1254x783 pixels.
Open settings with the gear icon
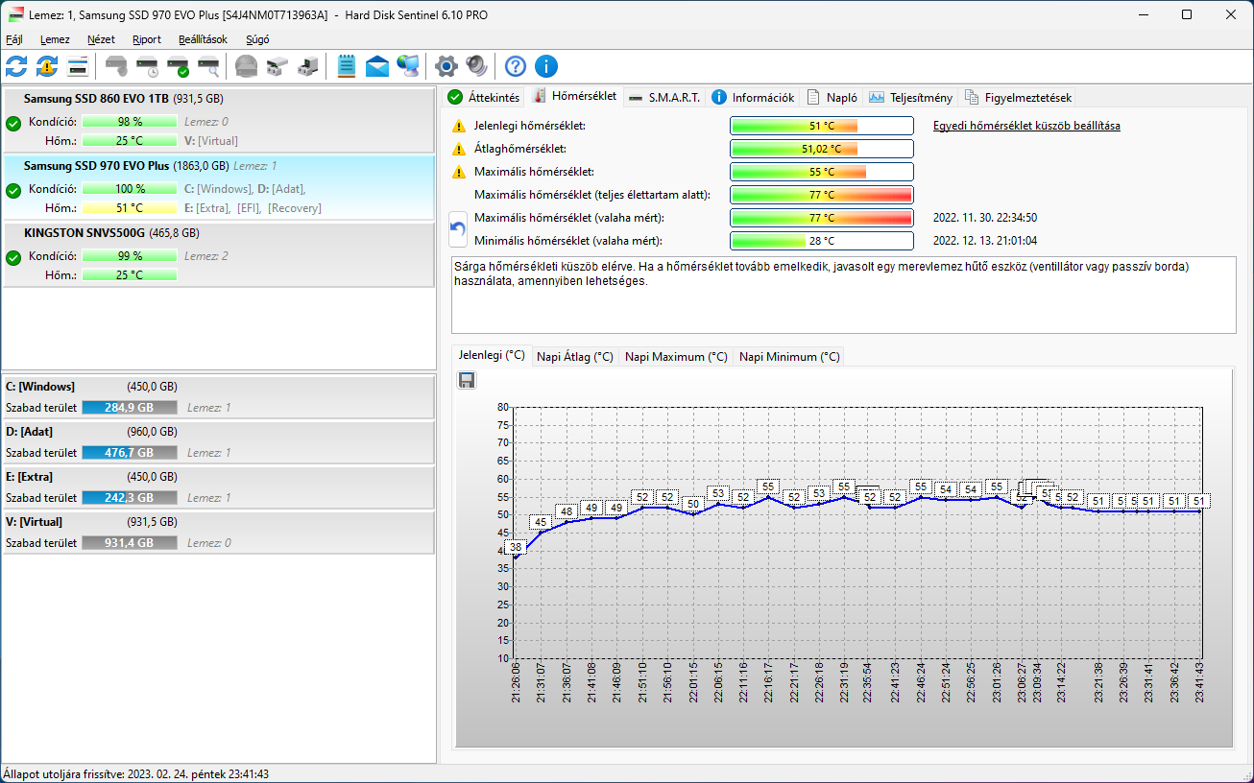pyautogui.click(x=446, y=66)
